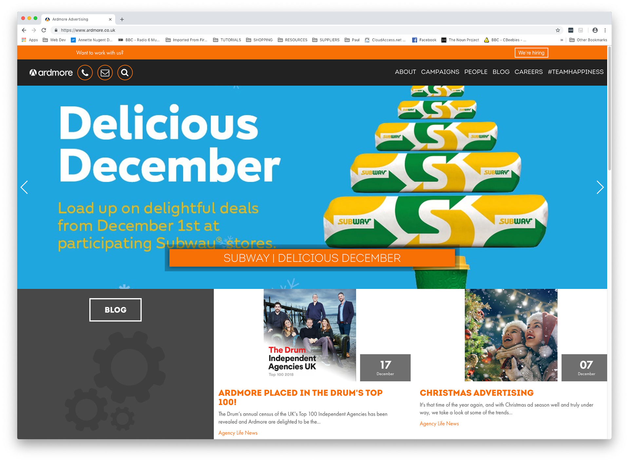Open Chrome three-dot menu
The width and height of the screenshot is (629, 462).
point(605,30)
